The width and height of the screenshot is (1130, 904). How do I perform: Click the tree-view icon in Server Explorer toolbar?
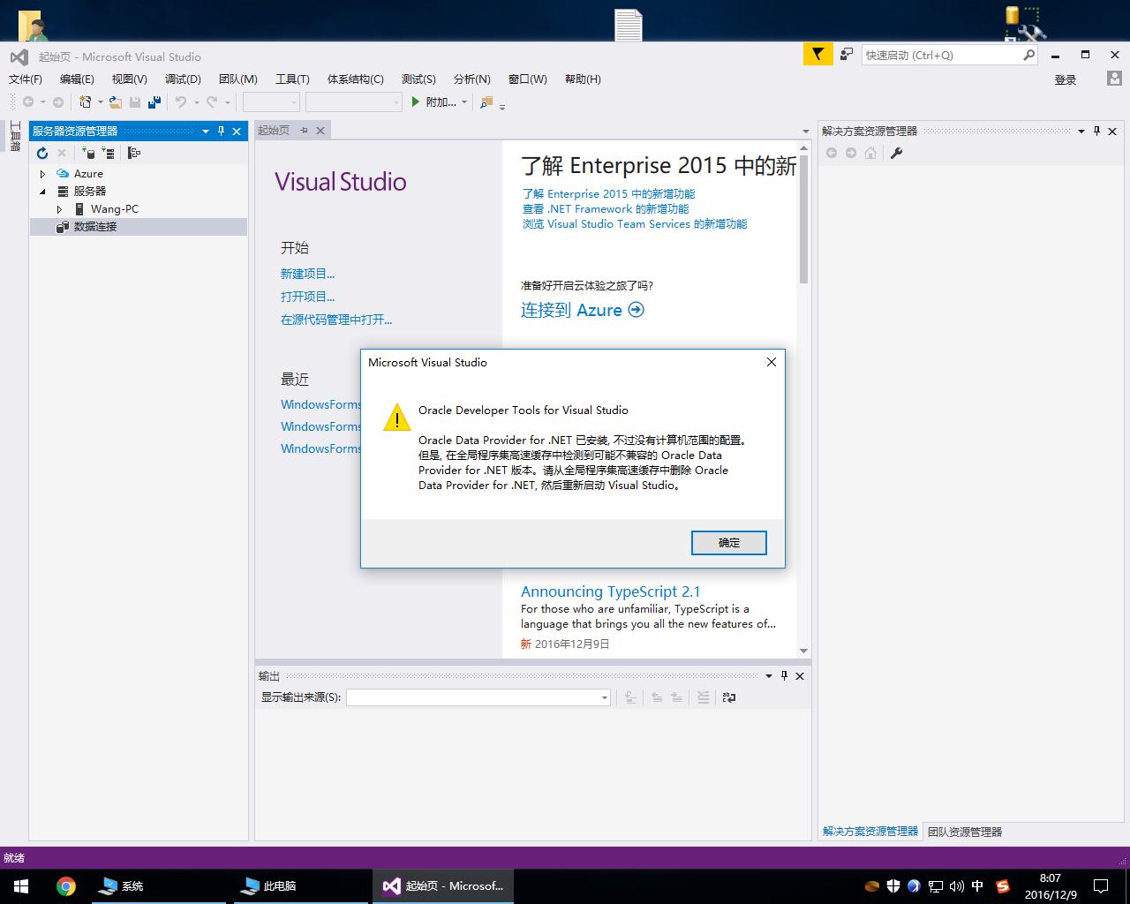click(134, 153)
